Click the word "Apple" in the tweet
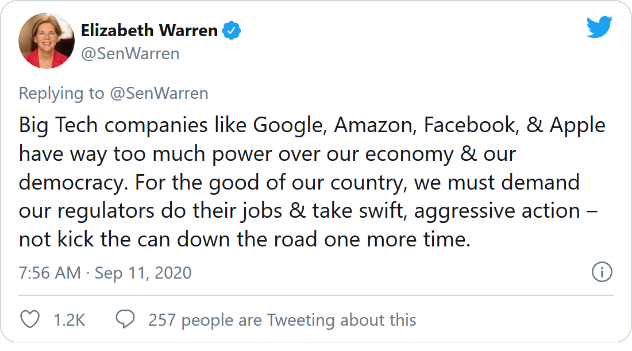 577,125
